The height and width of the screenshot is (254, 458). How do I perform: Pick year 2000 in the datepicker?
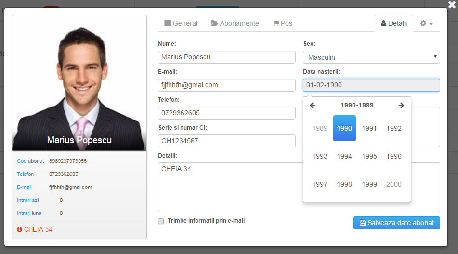coord(394,184)
